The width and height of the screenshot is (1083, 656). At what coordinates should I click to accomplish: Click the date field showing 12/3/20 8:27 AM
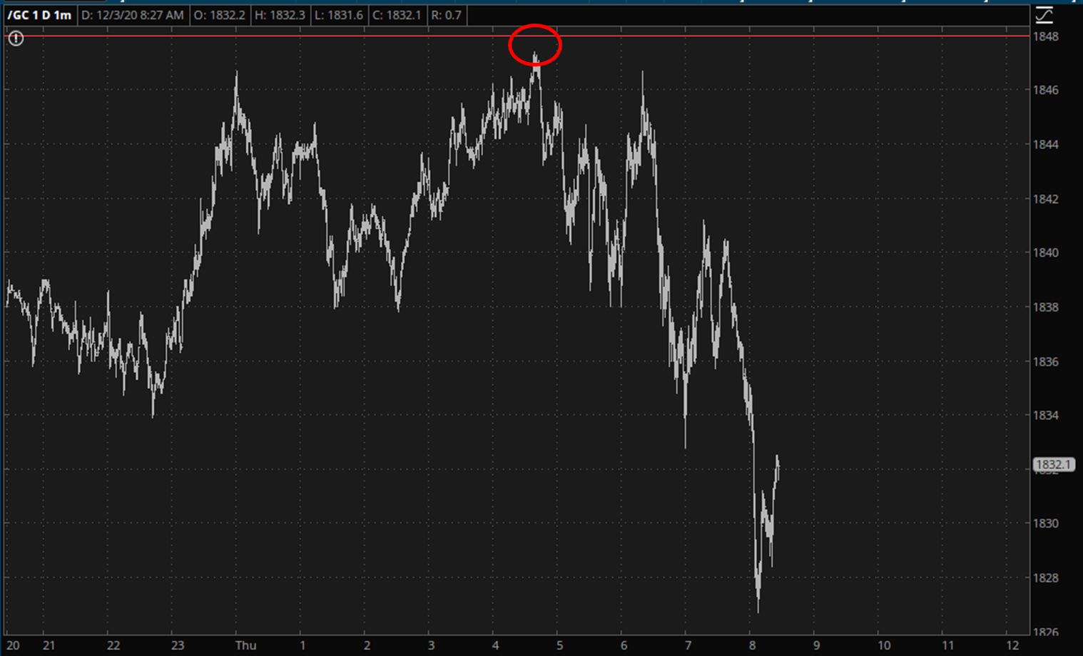coord(132,15)
